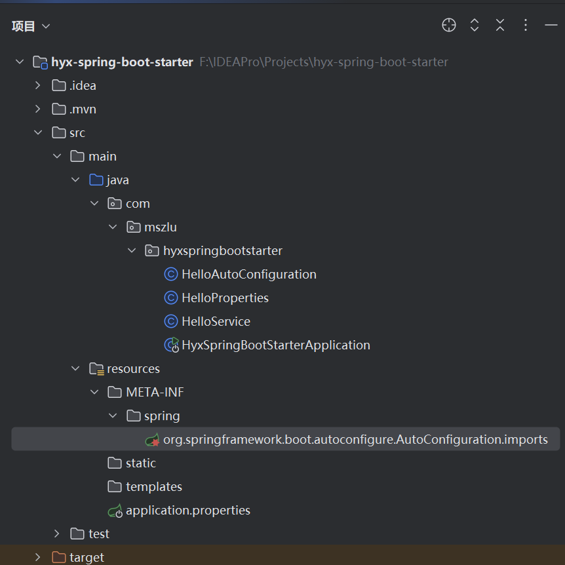
Task: Click the application.properties Spring icon
Action: 115,511
